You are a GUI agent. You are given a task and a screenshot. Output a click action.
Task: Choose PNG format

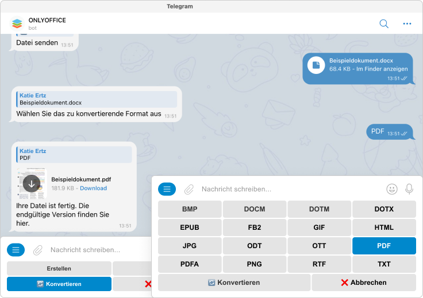click(x=255, y=264)
